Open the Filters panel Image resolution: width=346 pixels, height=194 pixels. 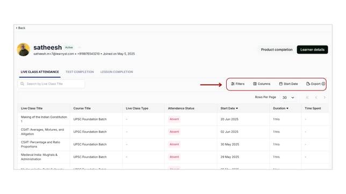pyautogui.click(x=237, y=84)
